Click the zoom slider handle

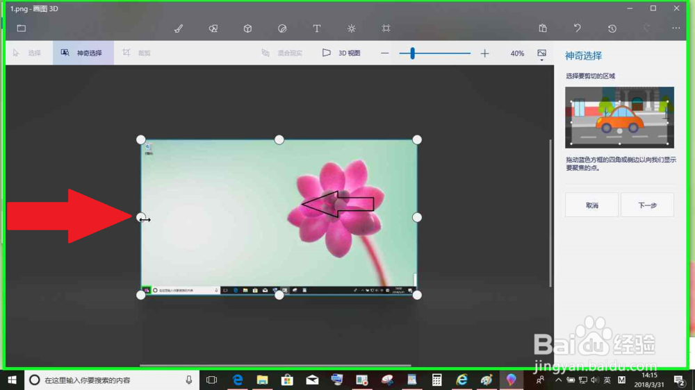(412, 53)
